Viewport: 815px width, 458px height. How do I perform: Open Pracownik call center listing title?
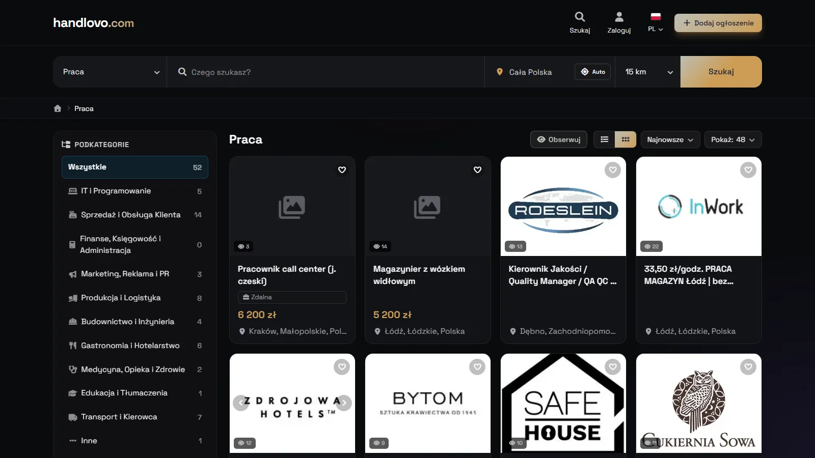(x=287, y=275)
